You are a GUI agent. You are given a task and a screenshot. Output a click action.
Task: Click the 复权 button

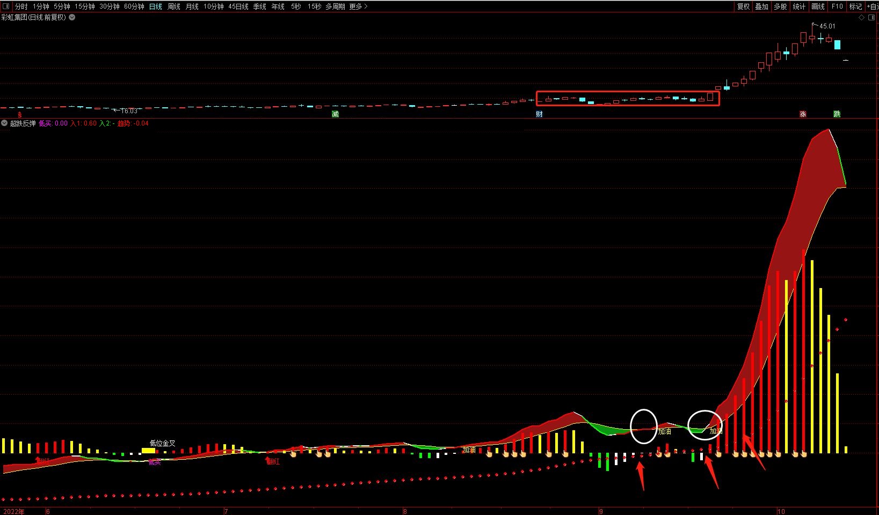coord(743,6)
